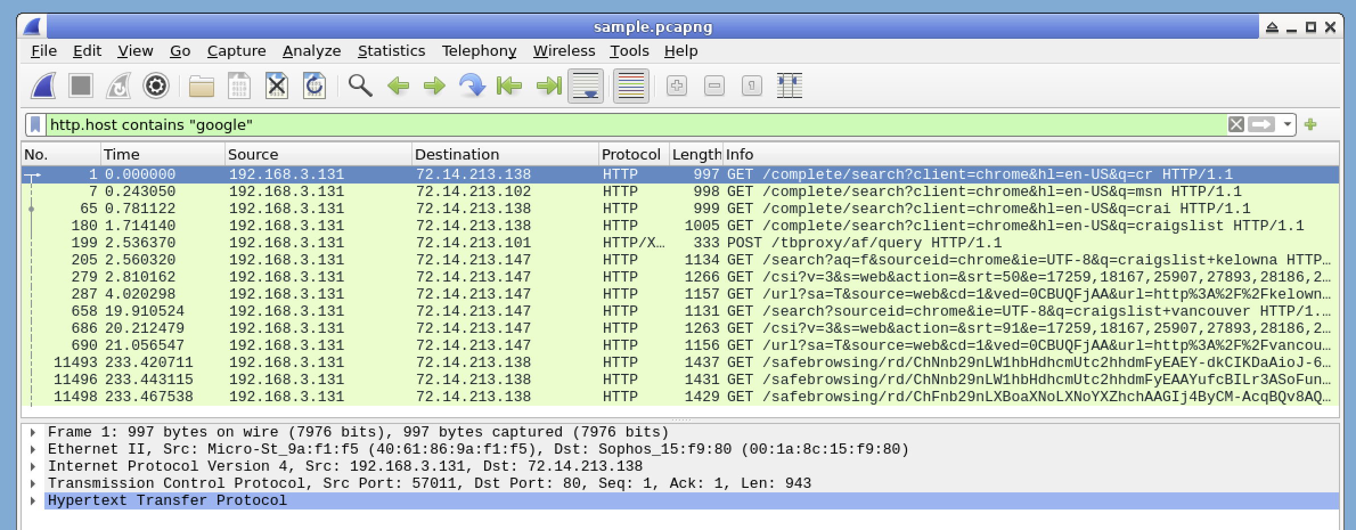
Task: Add filter expression plus button
Action: click(x=1310, y=124)
